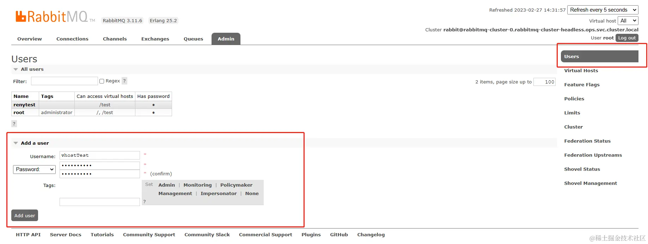Image resolution: width=648 pixels, height=244 pixels.
Task: Click the Log out button
Action: pyautogui.click(x=627, y=38)
